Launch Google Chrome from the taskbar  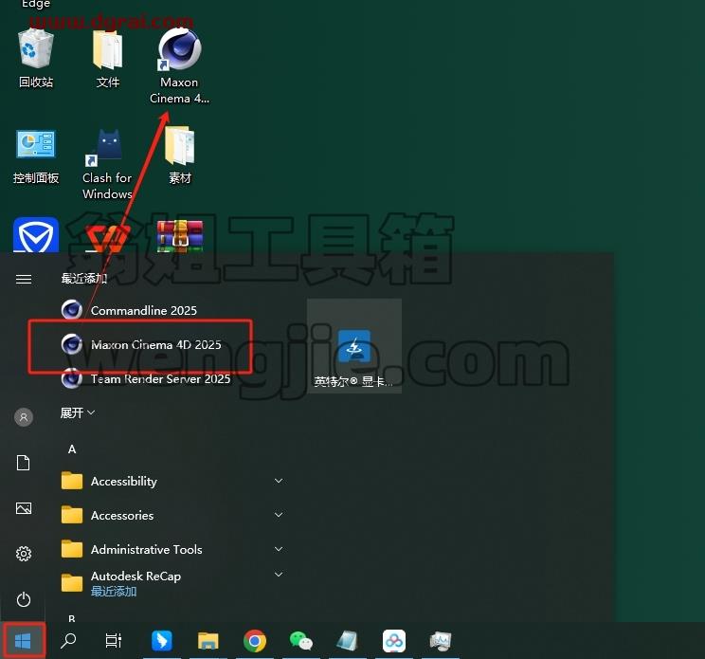(255, 641)
